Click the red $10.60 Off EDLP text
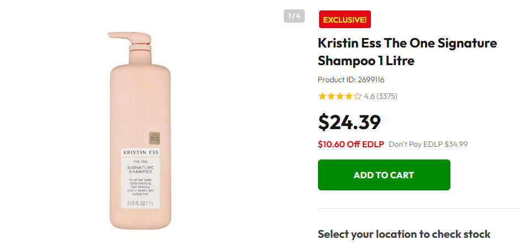The image size is (520, 245). click(351, 145)
